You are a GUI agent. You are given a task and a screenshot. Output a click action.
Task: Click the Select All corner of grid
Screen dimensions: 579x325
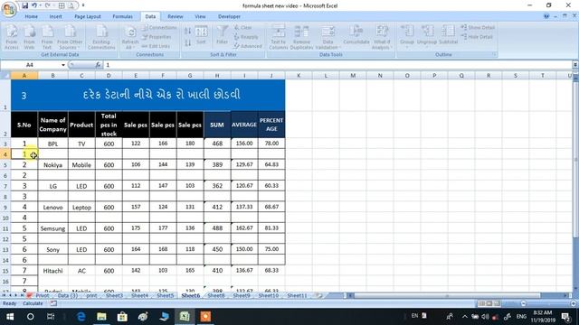5,76
